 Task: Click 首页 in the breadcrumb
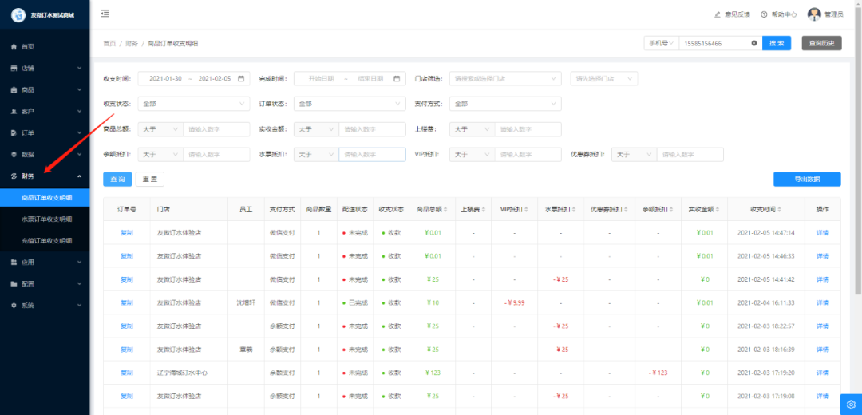point(109,43)
